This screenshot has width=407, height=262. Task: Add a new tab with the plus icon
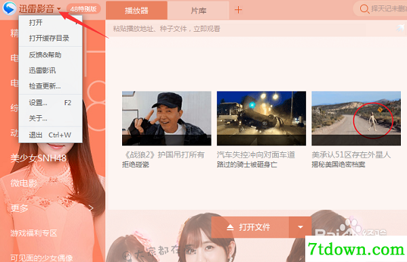pos(238,10)
